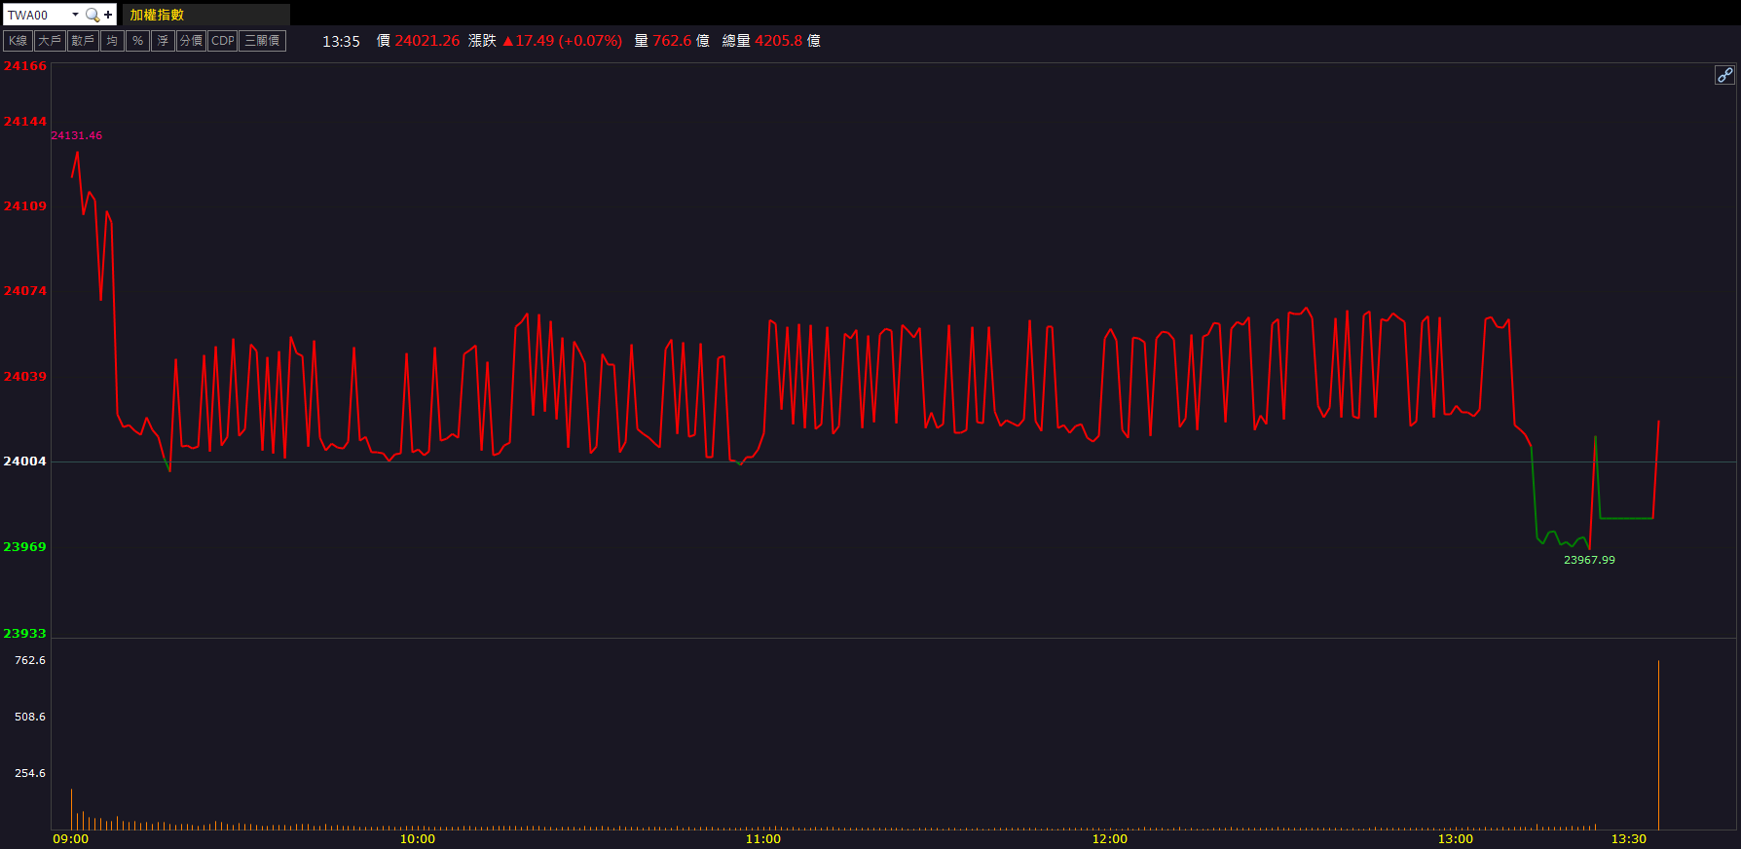Screen dimensions: 1741x849
Task: Click the 11:00 time axis label
Action: point(763,839)
